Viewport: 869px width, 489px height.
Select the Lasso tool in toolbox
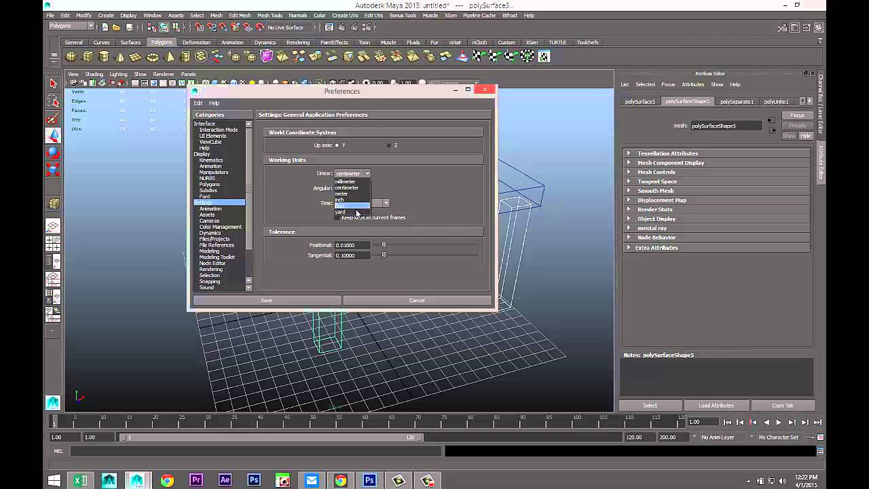tap(53, 101)
